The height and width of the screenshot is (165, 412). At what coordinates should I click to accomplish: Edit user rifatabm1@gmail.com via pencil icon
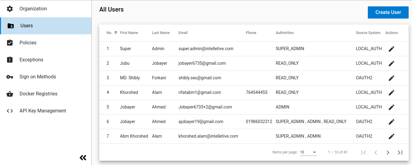click(392, 93)
